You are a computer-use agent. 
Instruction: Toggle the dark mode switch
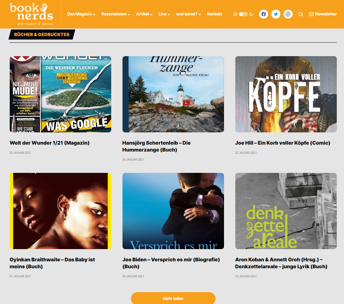pyautogui.click(x=243, y=14)
